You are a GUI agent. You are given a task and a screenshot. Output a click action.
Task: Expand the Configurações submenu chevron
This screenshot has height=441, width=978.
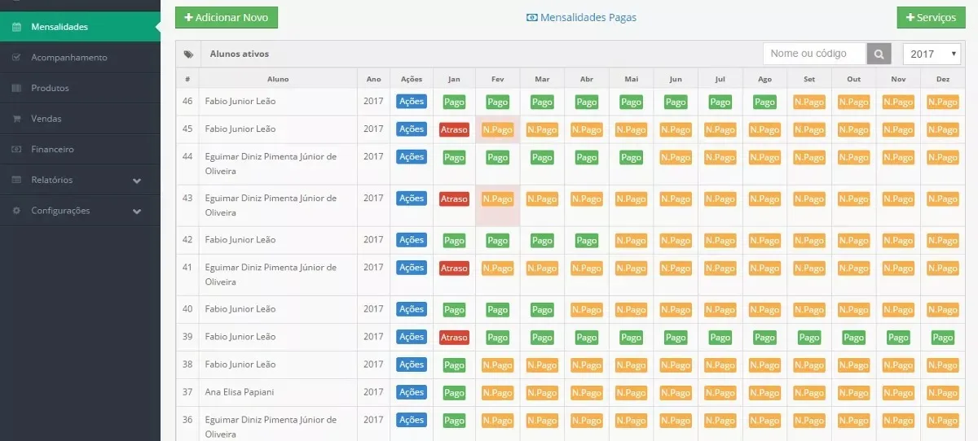(137, 211)
